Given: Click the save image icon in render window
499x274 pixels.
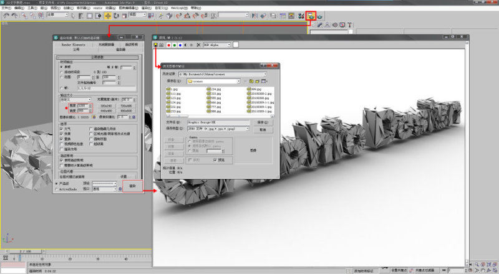Looking at the screenshot, I should coord(155,45).
